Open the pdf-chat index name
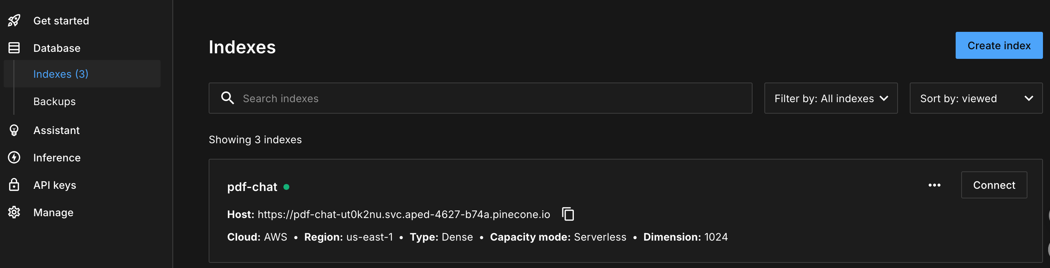Image resolution: width=1050 pixels, height=268 pixels. 252,187
